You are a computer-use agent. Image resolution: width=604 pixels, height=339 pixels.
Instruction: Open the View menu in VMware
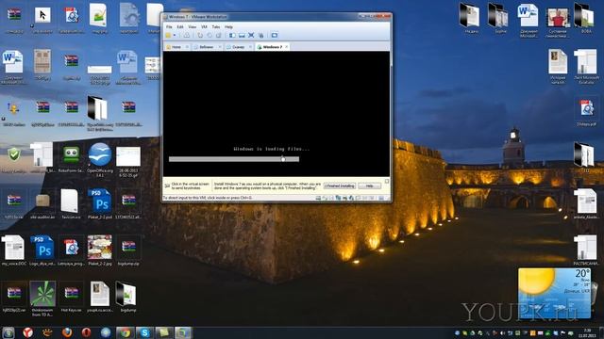(x=192, y=27)
